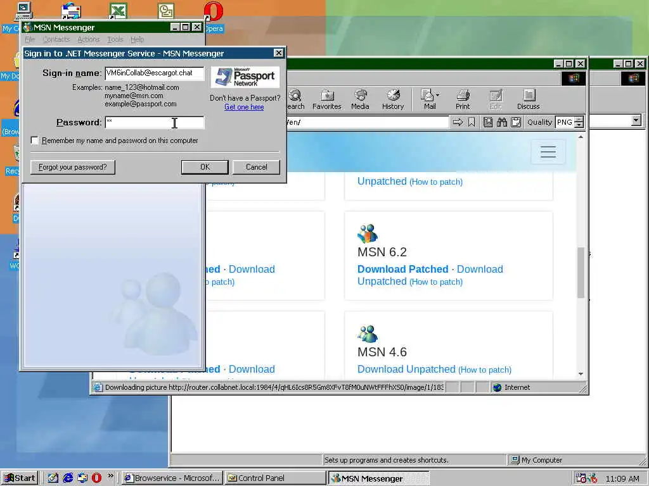Open the Mail button dropdown arrow
Image resolution: width=649 pixels, height=486 pixels.
point(437,96)
